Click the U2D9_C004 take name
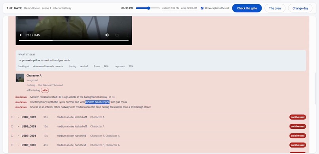319x154 pixels. tap(29, 136)
